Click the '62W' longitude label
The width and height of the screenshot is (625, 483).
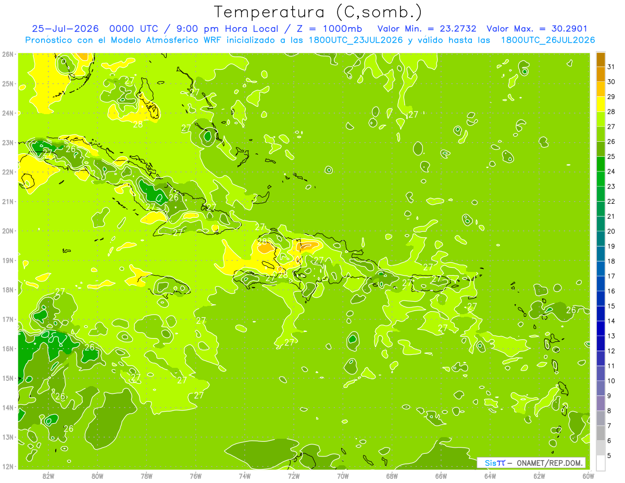click(x=539, y=476)
